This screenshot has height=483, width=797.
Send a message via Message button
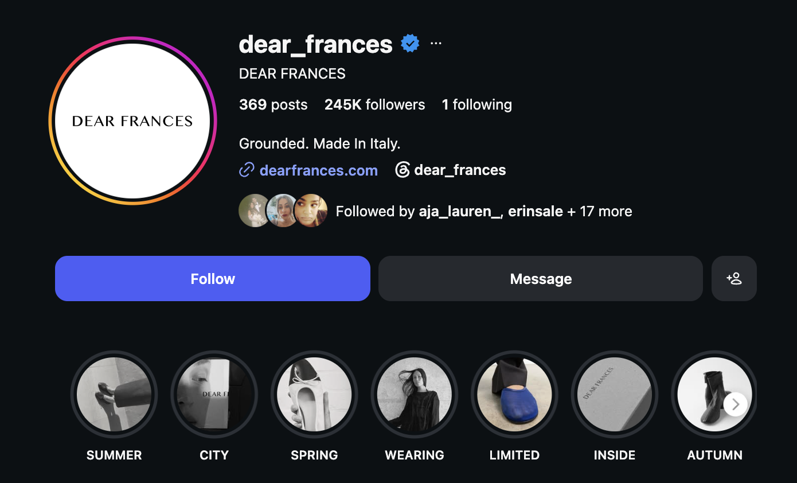tap(541, 278)
